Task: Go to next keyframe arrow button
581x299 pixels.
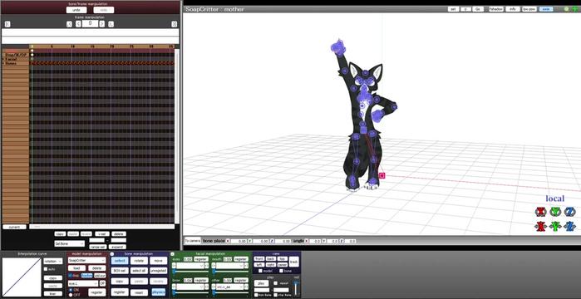Action: tap(111, 24)
